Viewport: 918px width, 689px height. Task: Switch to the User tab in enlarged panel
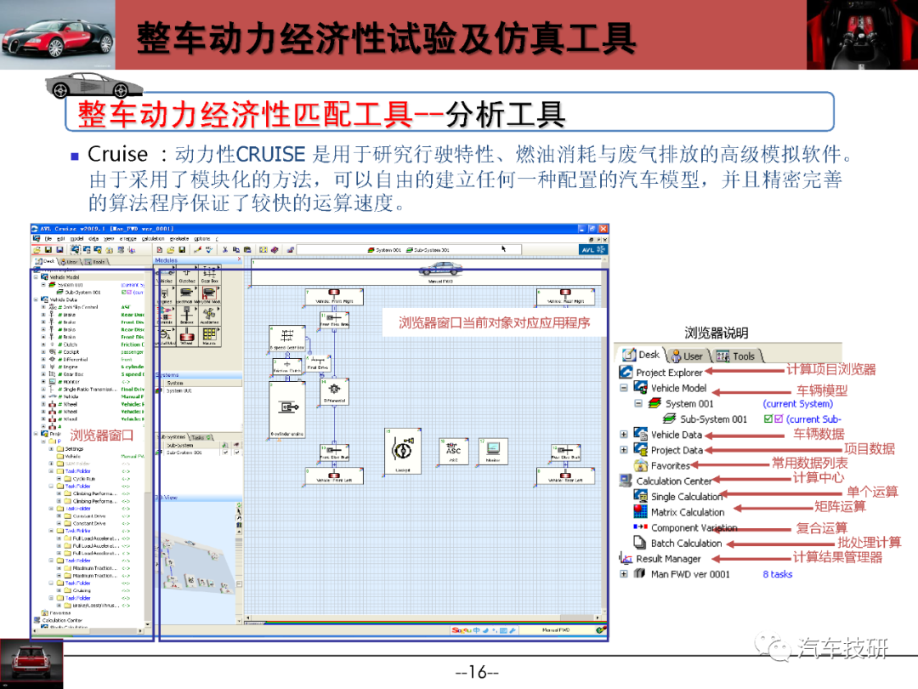pyautogui.click(x=688, y=356)
